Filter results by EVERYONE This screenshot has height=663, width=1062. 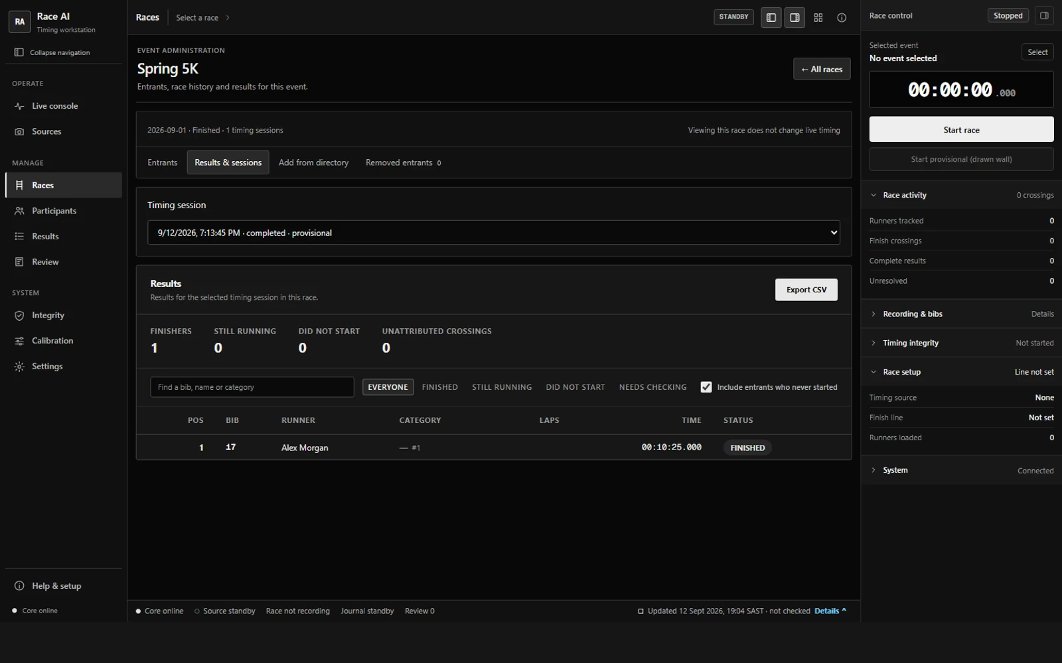[x=388, y=387]
